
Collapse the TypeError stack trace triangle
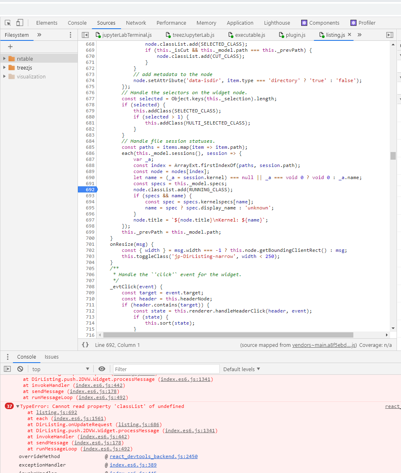[x=18, y=406]
